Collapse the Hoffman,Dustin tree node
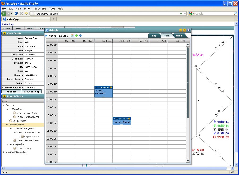Viewport: 239px width, 175px height. pos(7,109)
